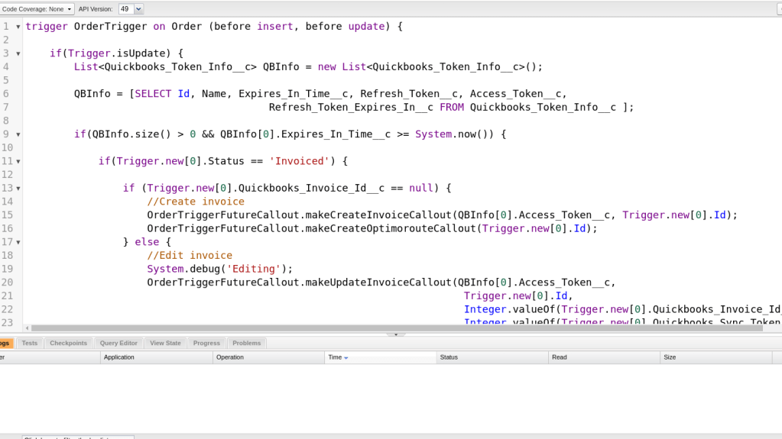Fold the Quickbooks_Invoice_Id__c null check at line 13
782x439 pixels.
[x=18, y=188]
